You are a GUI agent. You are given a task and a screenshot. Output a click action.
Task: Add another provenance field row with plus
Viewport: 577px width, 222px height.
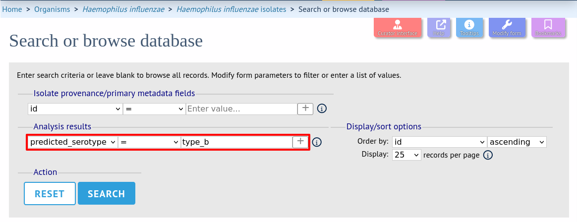305,109
